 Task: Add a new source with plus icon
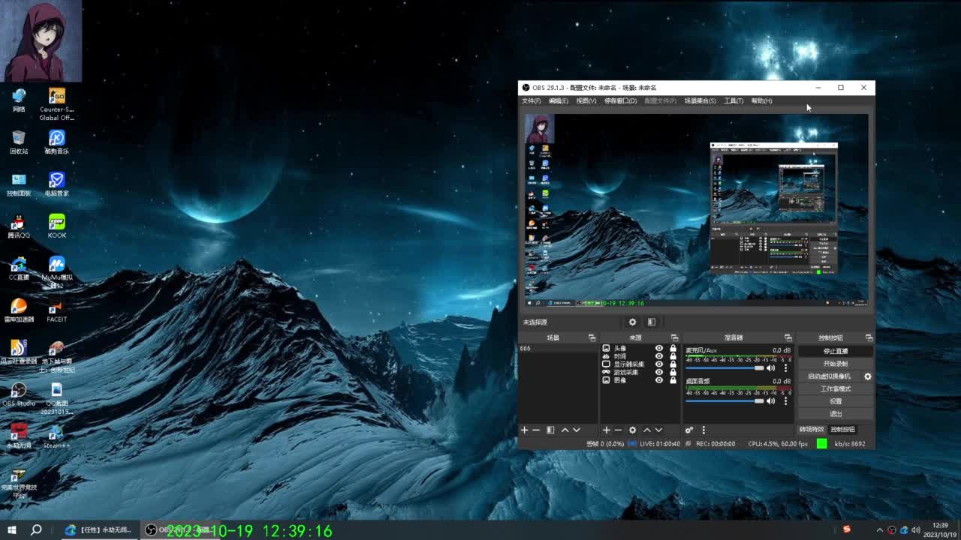click(607, 430)
